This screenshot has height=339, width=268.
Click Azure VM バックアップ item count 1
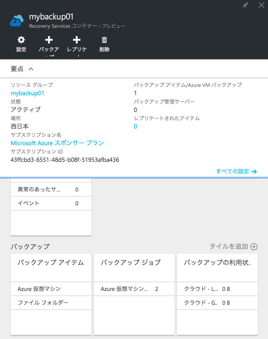[135, 93]
